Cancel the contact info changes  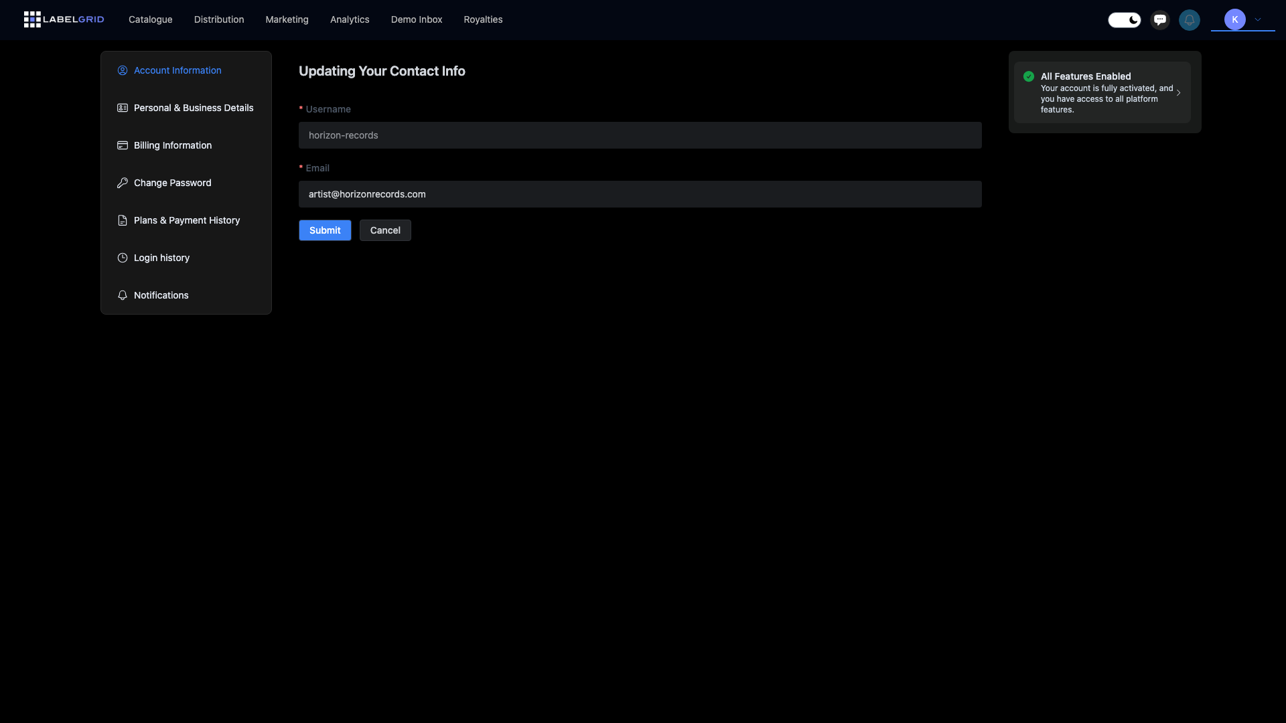(384, 230)
